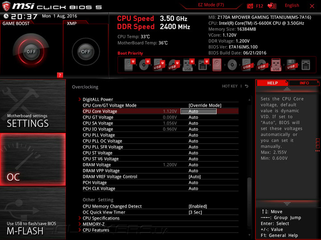Select the legacy USB hard disk boot icon
Viewport: 321px width, 240px height.
247,65
